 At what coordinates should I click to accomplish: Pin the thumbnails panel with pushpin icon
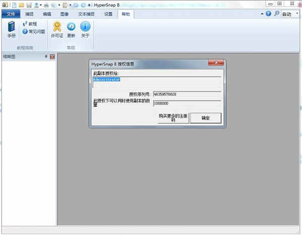46,56
